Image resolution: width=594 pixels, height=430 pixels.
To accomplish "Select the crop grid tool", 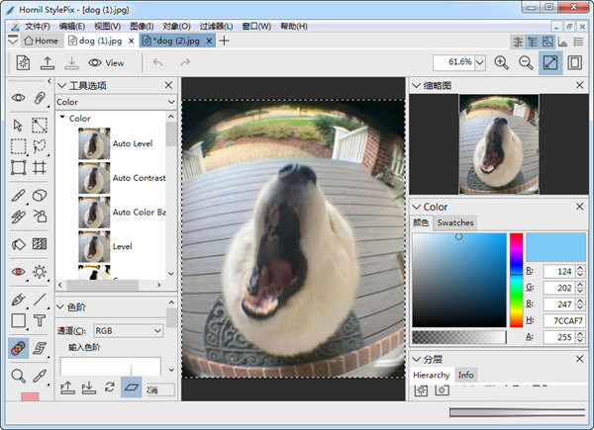I will [40, 167].
